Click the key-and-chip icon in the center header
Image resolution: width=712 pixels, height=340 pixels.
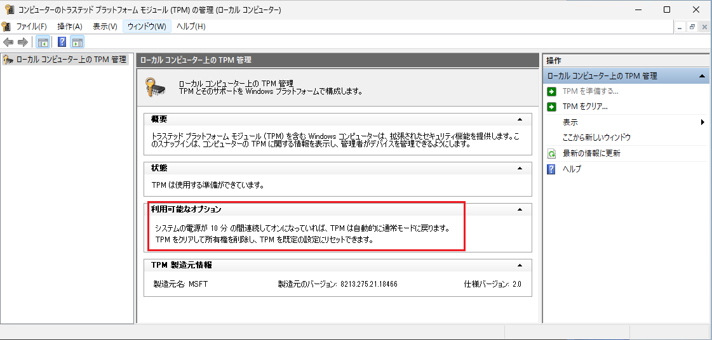click(x=156, y=87)
